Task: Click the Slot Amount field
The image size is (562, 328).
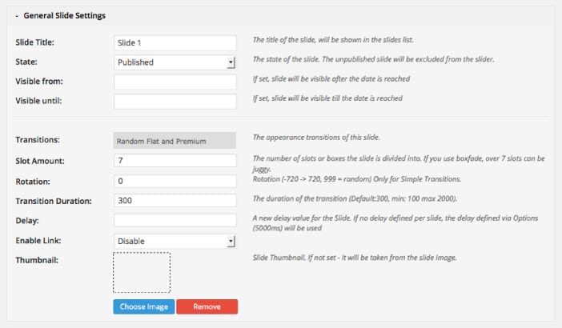Action: (175, 161)
